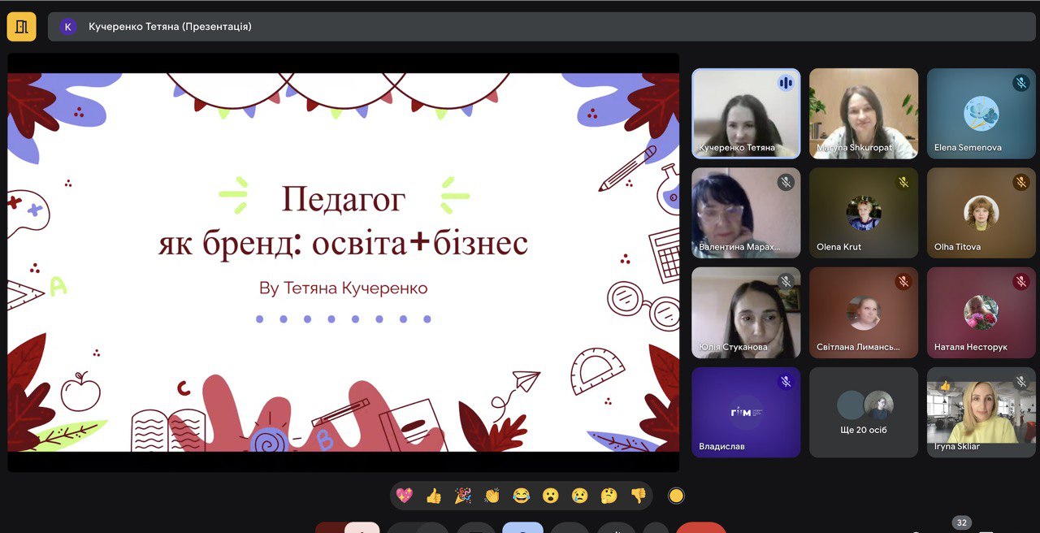Open the emoji skin tone selector
1040x533 pixels.
click(676, 495)
